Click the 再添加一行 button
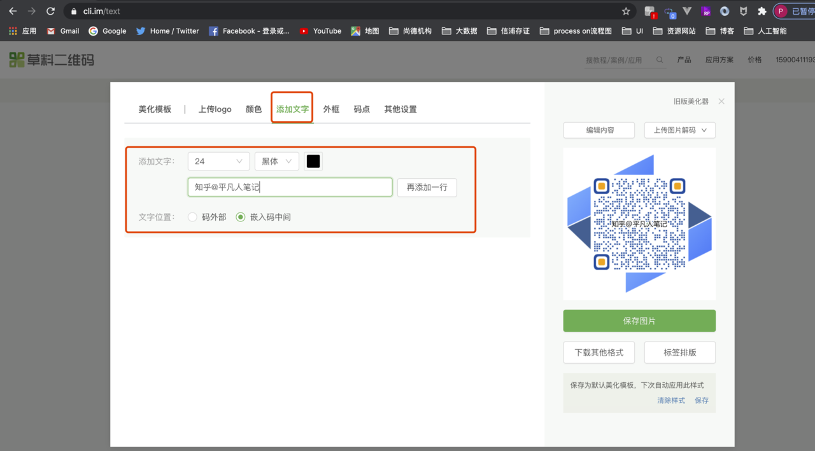 point(427,188)
